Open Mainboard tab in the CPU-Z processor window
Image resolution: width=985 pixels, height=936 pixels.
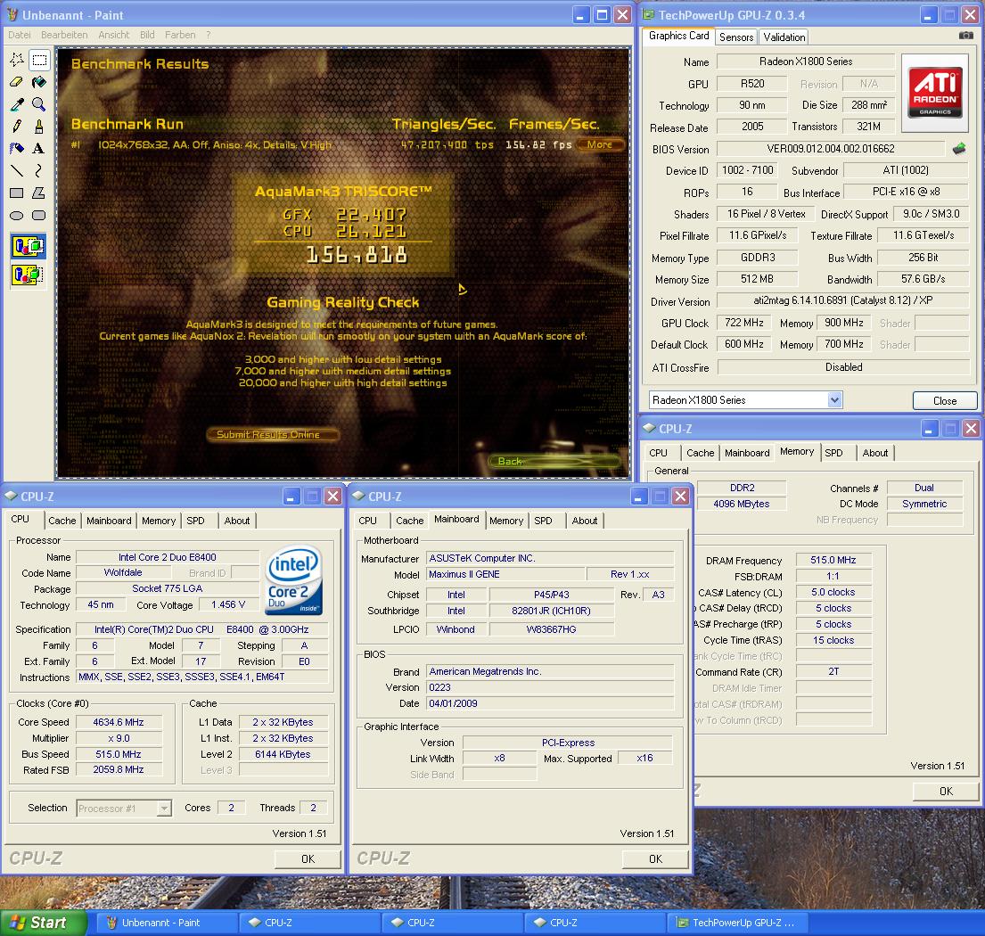tap(110, 521)
